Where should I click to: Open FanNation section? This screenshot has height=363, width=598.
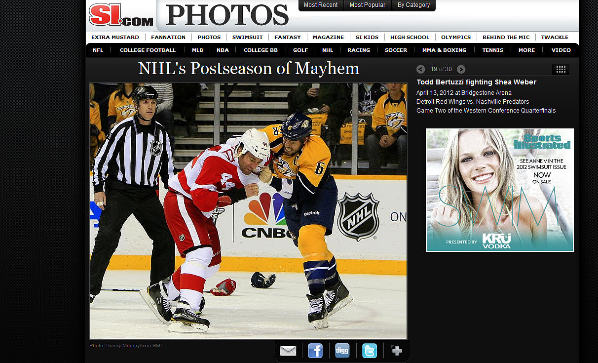(168, 37)
